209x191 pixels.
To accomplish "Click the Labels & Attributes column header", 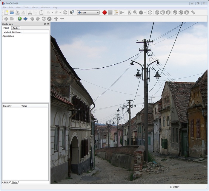I will tap(12, 32).
